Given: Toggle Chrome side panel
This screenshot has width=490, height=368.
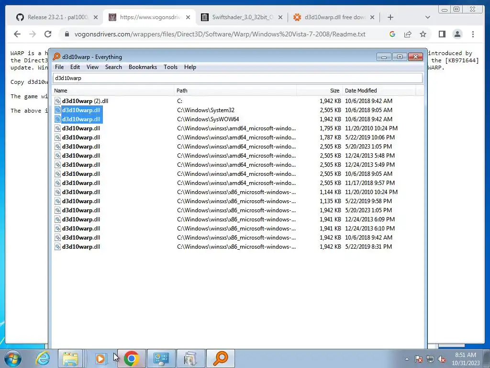Looking at the screenshot, I should click(442, 34).
